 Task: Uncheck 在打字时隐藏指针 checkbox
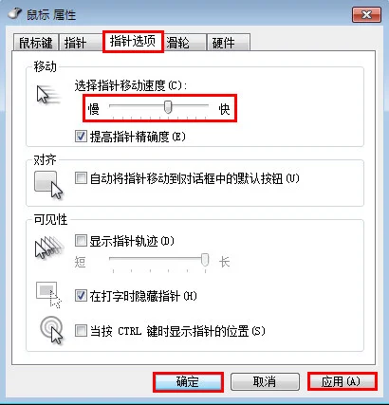click(81, 296)
